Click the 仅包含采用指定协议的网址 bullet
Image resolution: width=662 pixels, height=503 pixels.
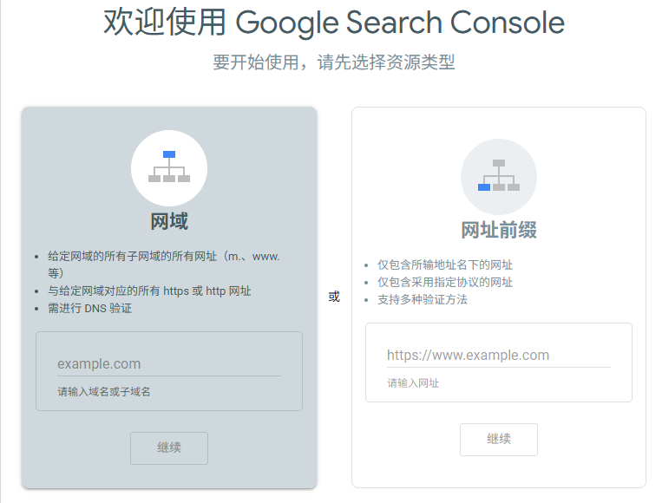click(x=445, y=283)
